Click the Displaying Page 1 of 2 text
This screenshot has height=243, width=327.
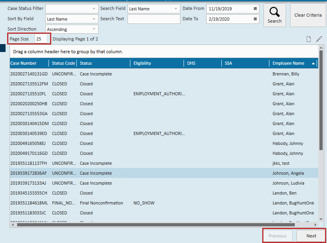point(75,39)
